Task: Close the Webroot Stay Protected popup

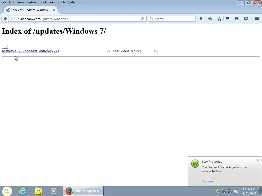Action: pos(258,161)
